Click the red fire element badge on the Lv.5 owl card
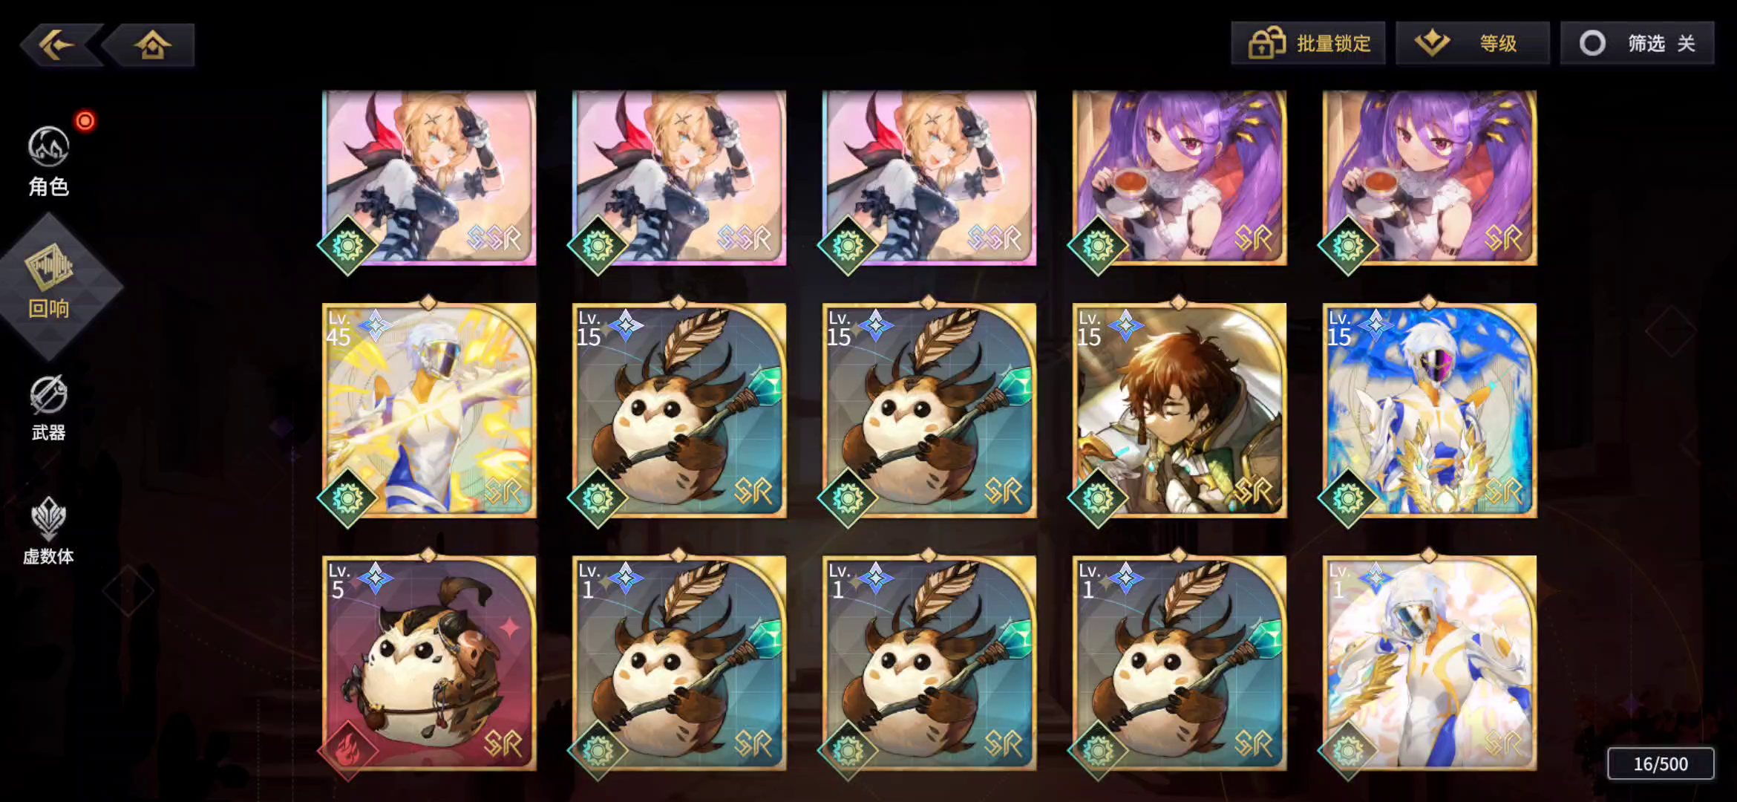 tap(347, 750)
